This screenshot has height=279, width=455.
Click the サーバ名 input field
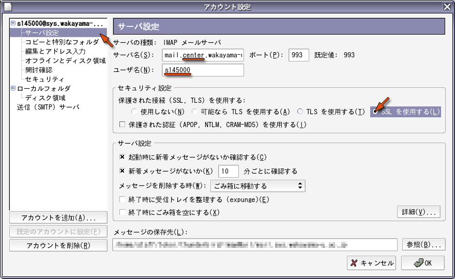[203, 55]
